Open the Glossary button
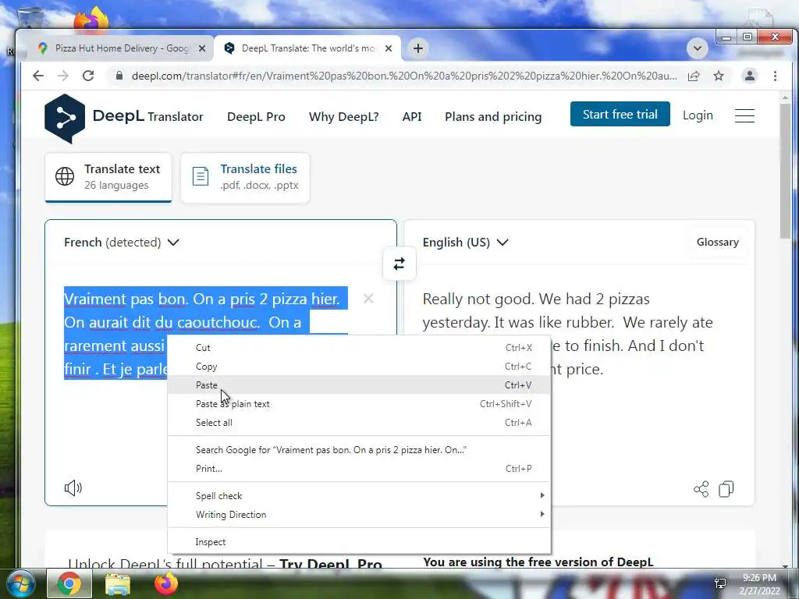This screenshot has height=599, width=799. [718, 242]
